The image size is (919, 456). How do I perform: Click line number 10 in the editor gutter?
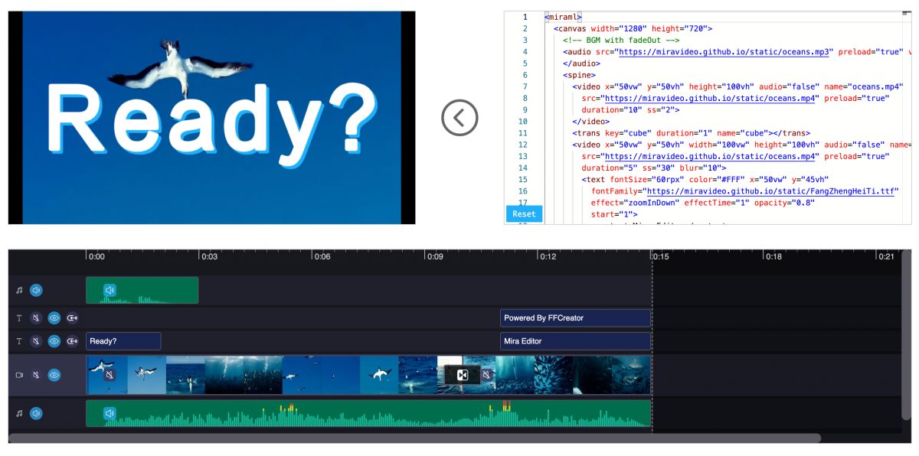coord(522,121)
